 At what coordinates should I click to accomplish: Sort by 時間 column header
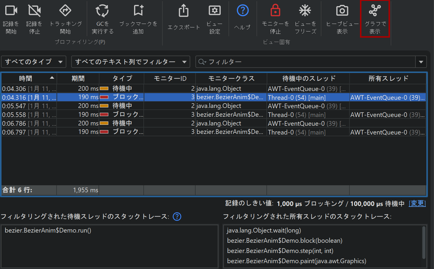tap(26, 78)
